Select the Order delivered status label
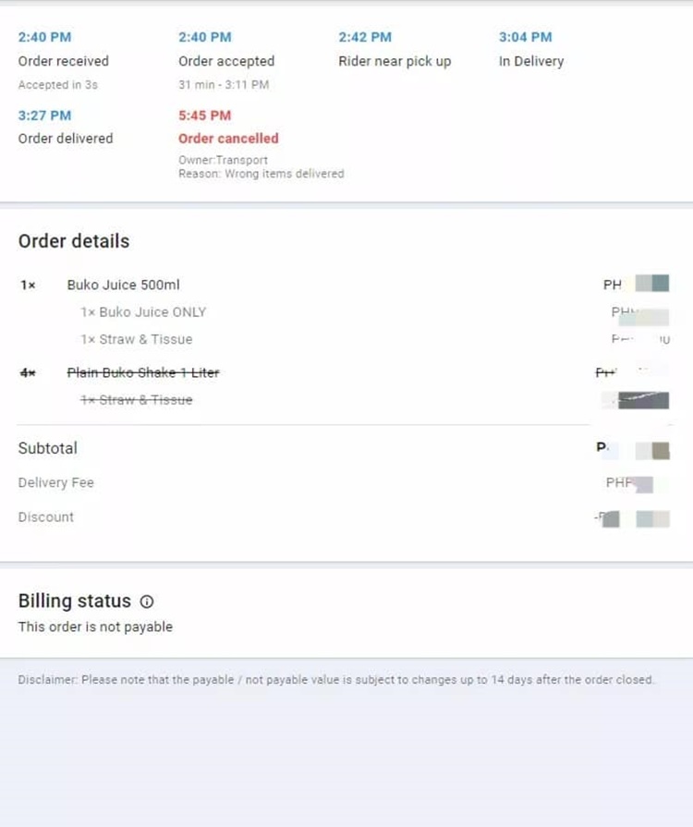 pos(66,139)
